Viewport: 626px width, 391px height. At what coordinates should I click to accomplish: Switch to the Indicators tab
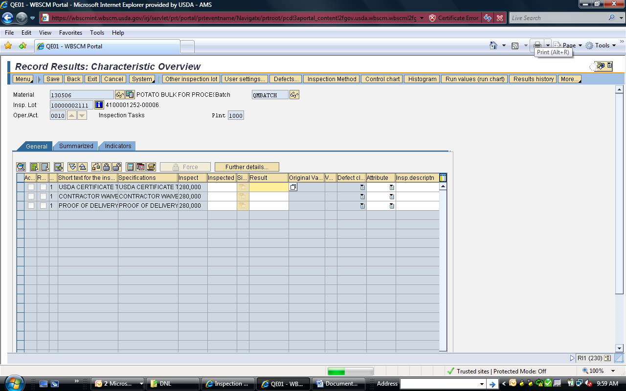point(118,146)
